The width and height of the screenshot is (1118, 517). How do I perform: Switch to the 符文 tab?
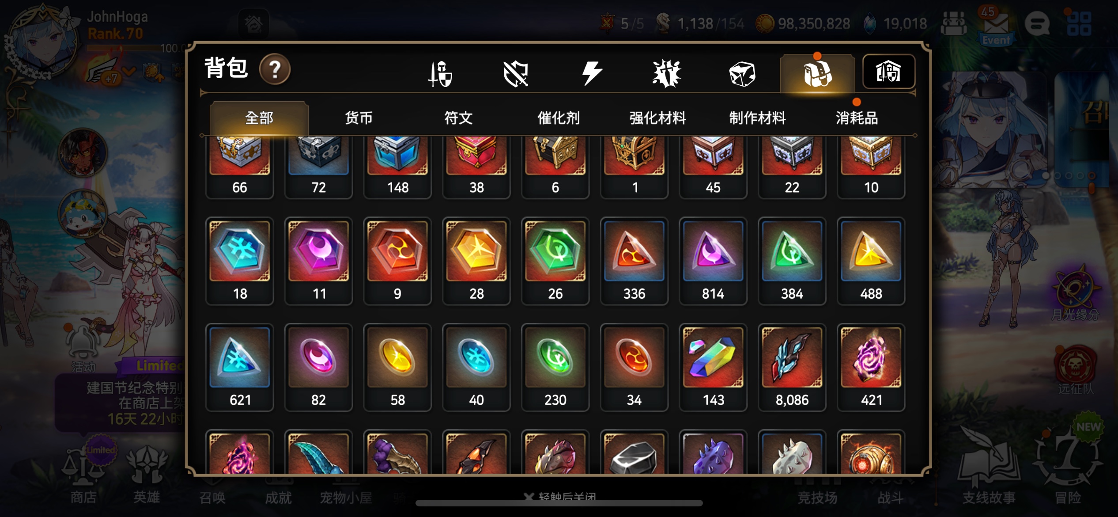point(458,118)
